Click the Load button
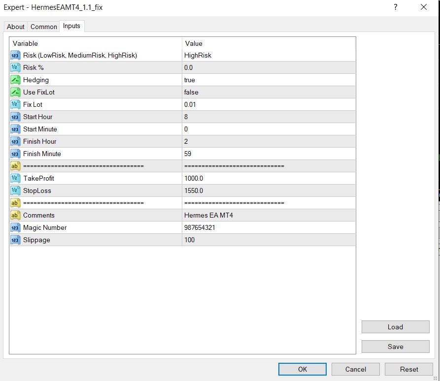The height and width of the screenshot is (381, 440). click(x=395, y=327)
